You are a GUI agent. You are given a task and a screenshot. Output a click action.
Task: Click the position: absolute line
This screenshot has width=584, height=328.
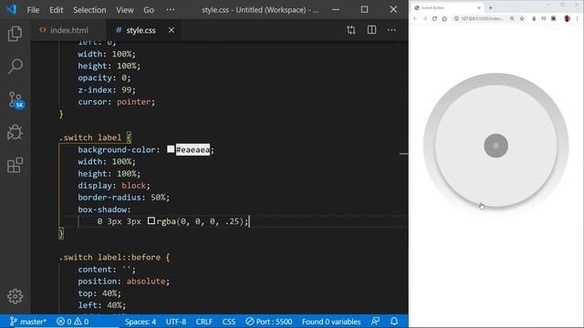pyautogui.click(x=124, y=282)
